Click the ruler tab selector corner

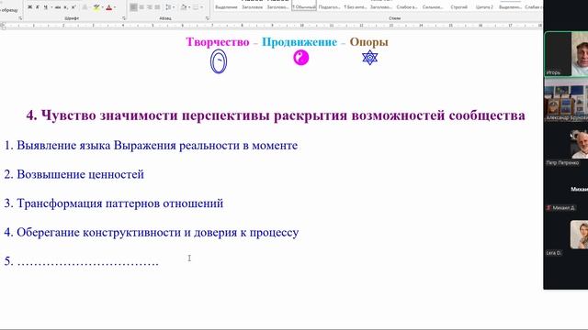point(3,26)
